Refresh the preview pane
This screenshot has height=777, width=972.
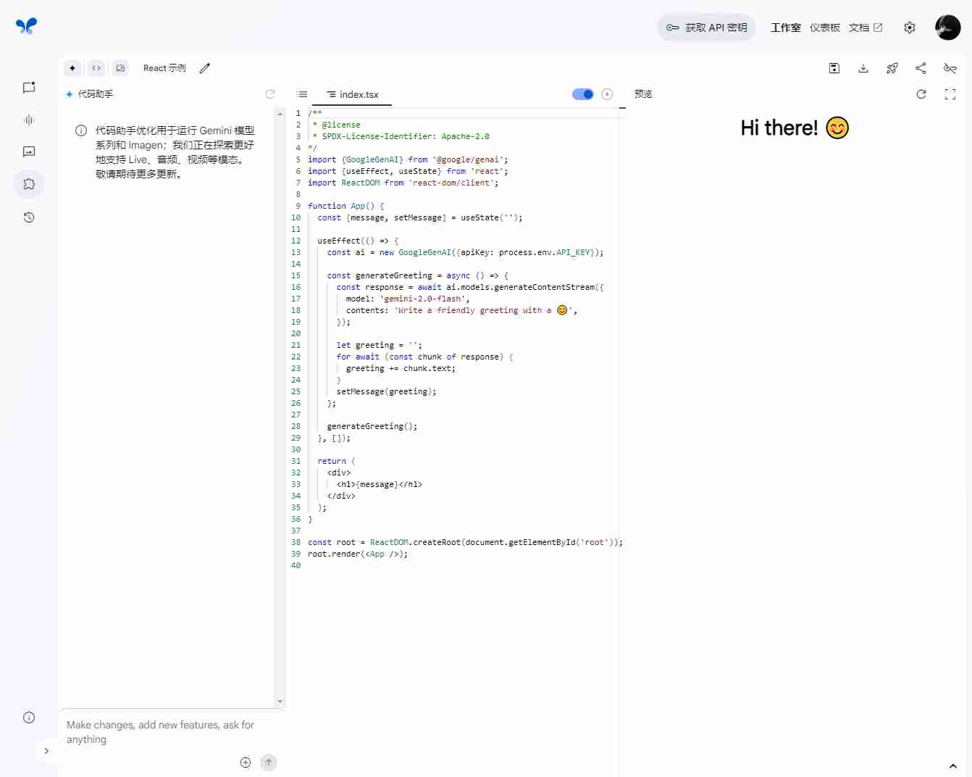[x=921, y=94]
